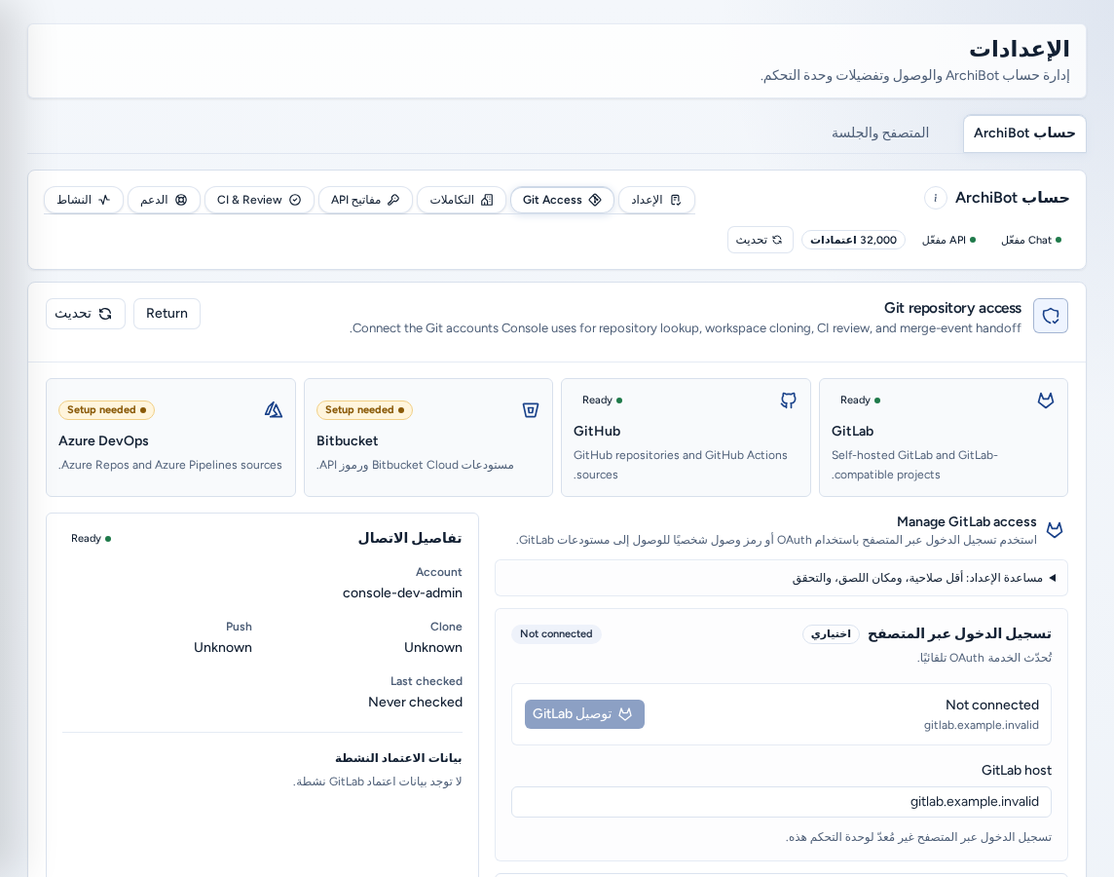Click Bitbucket's Setup needed badge
This screenshot has height=877, width=1114.
pyautogui.click(x=364, y=410)
